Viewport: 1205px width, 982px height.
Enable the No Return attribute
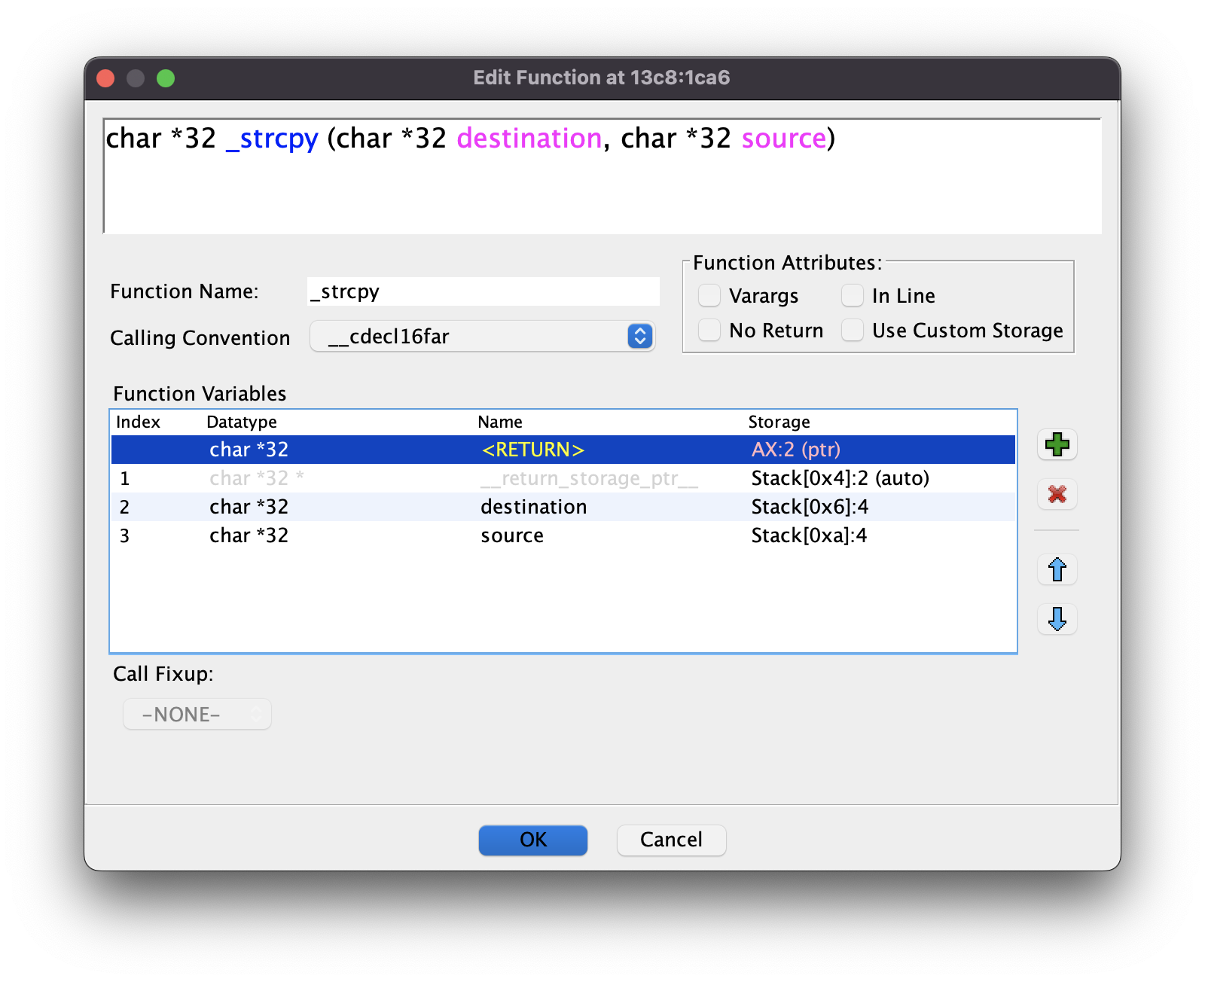709,330
